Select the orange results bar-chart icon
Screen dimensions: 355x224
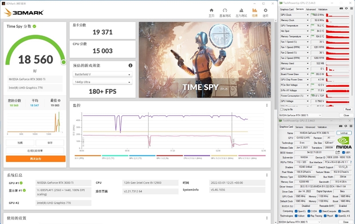click(254, 10)
